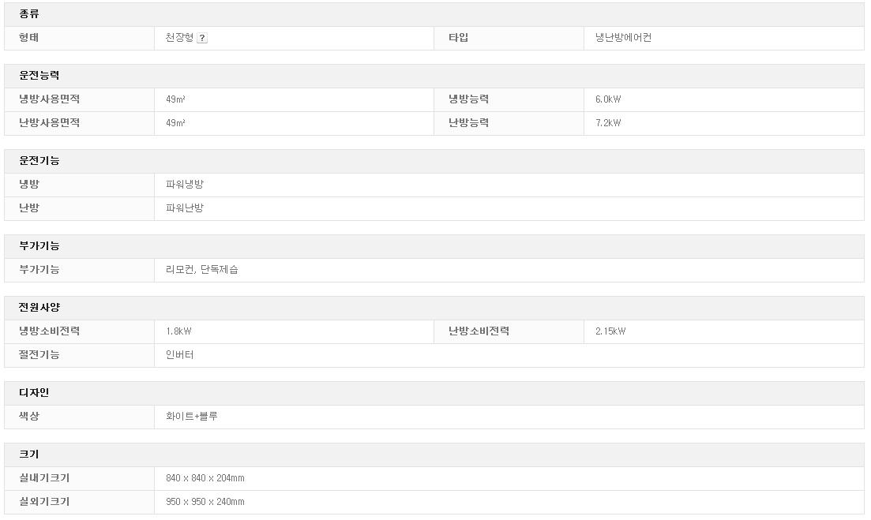
Task: Click the 2.15kW heating power consumption value
Action: tap(610, 331)
